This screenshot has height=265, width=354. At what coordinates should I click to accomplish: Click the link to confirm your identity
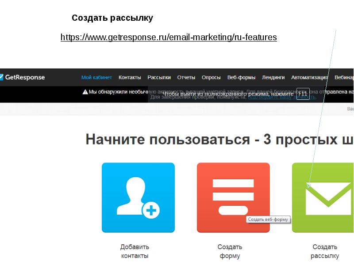pos(281,97)
